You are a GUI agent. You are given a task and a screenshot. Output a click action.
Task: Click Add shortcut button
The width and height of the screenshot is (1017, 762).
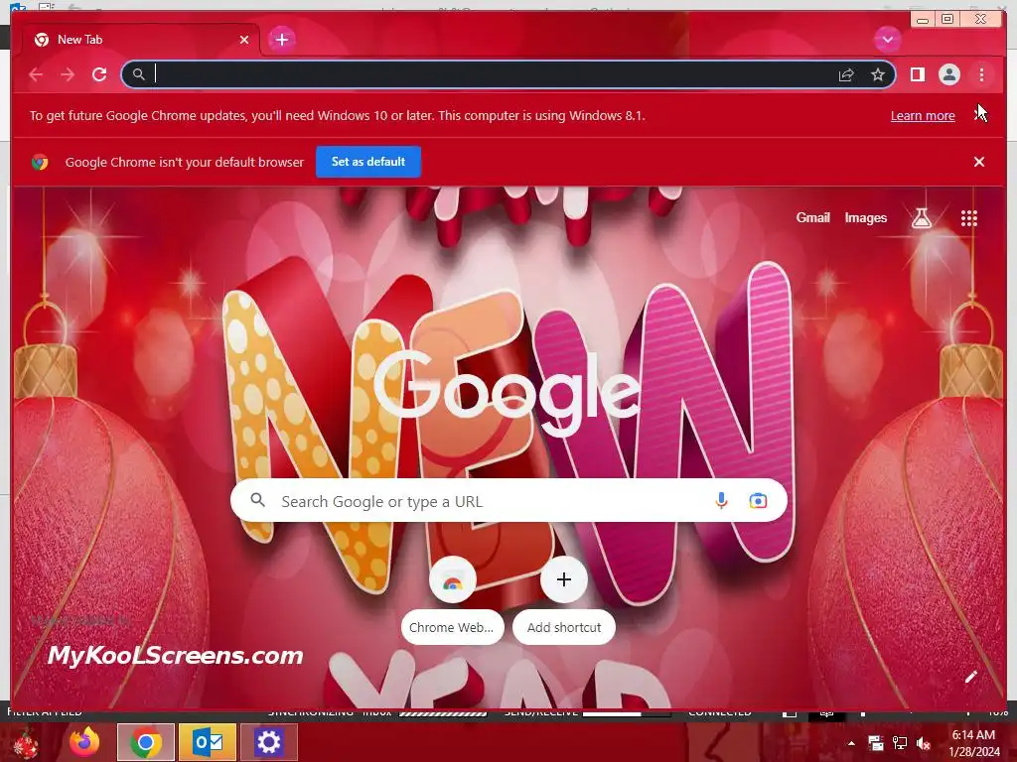pos(564,600)
